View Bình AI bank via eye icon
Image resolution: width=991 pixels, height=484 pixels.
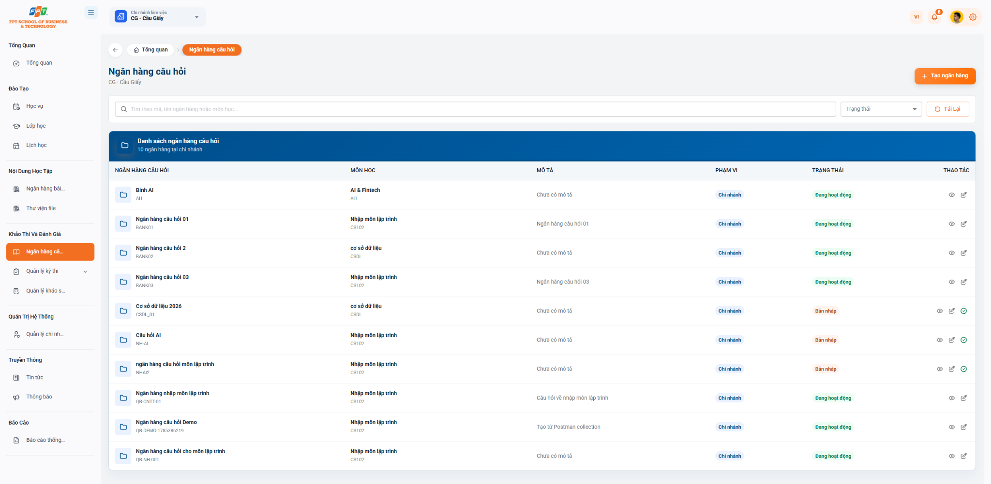(x=951, y=195)
